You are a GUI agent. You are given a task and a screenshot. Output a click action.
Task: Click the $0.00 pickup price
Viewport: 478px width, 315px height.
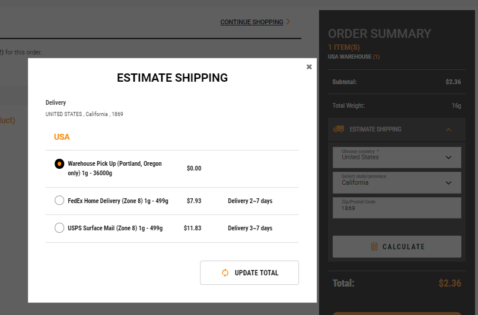[194, 168]
